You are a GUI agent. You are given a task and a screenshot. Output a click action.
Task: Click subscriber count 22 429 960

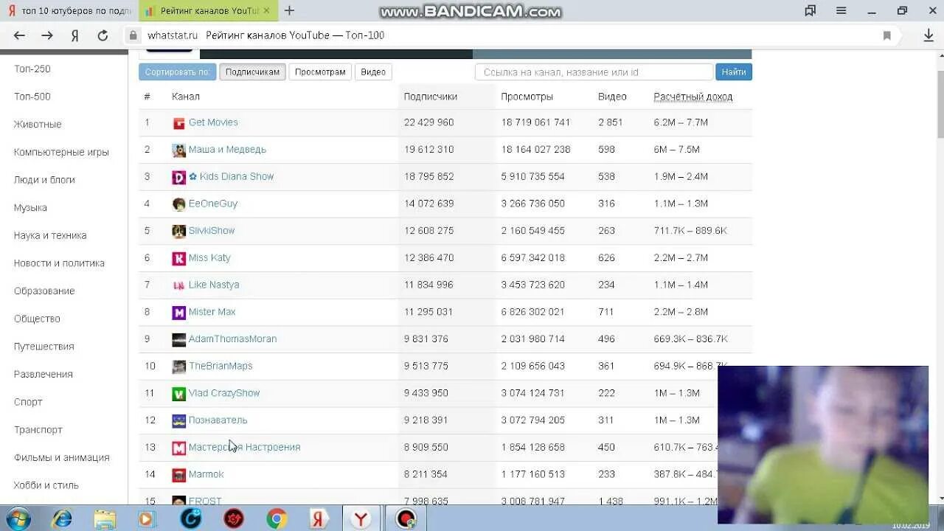428,122
